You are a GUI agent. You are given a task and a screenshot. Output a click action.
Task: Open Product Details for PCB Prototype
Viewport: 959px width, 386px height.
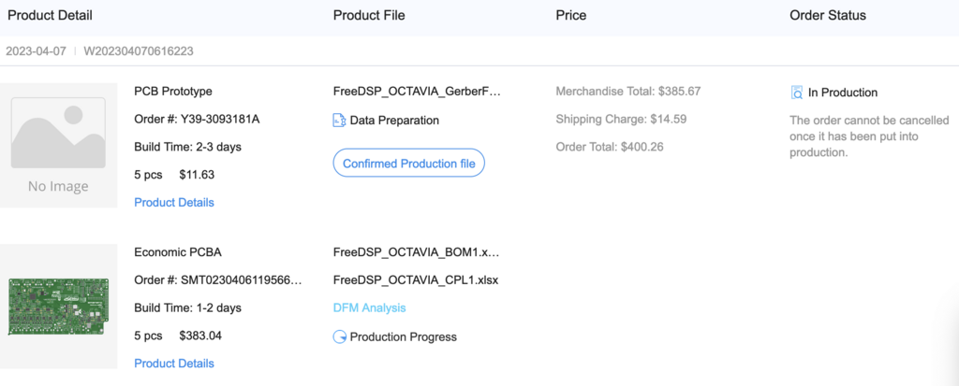[174, 203]
